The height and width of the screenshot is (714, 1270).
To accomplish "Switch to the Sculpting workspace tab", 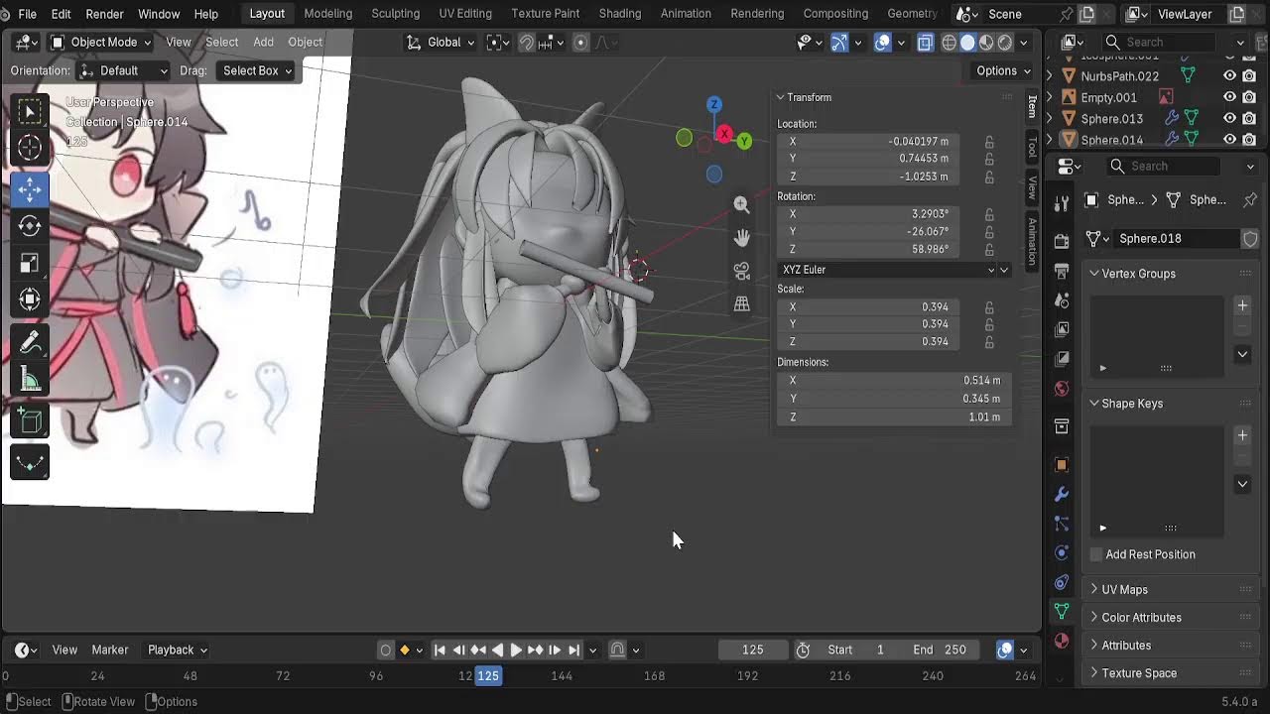I will tap(395, 14).
